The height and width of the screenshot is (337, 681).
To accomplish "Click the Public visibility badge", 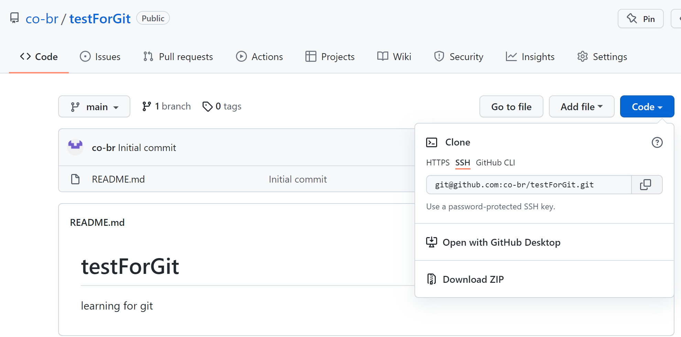I will 153,18.
